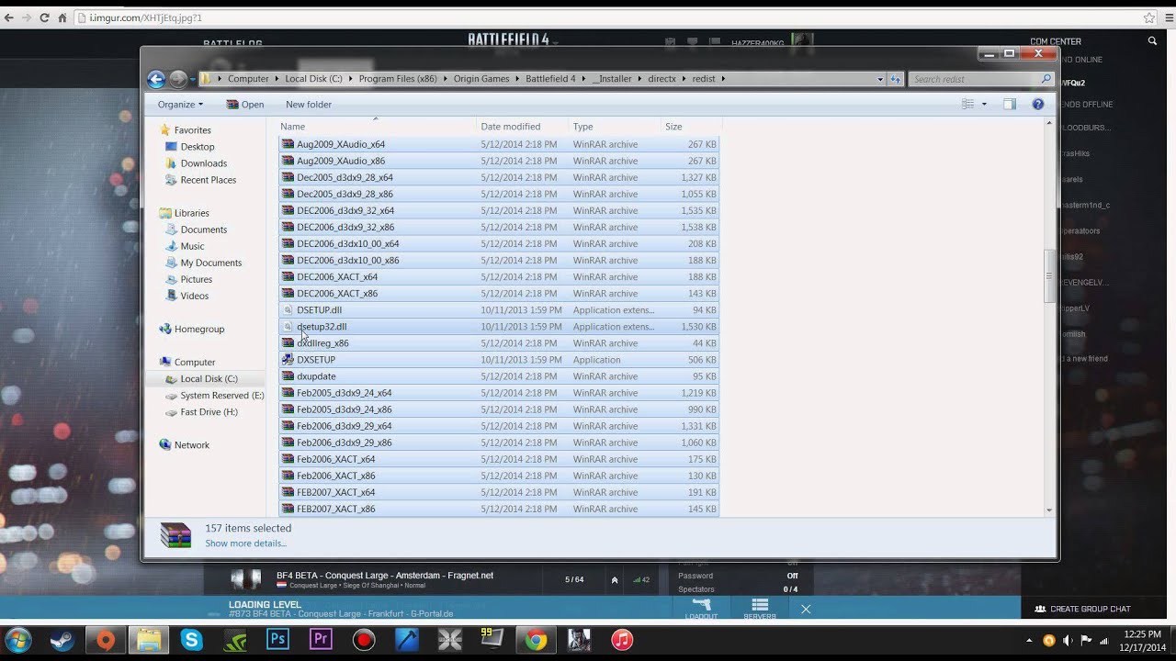Screen dimensions: 1176x661
Task: Sort by Date modified column header
Action: point(523,127)
